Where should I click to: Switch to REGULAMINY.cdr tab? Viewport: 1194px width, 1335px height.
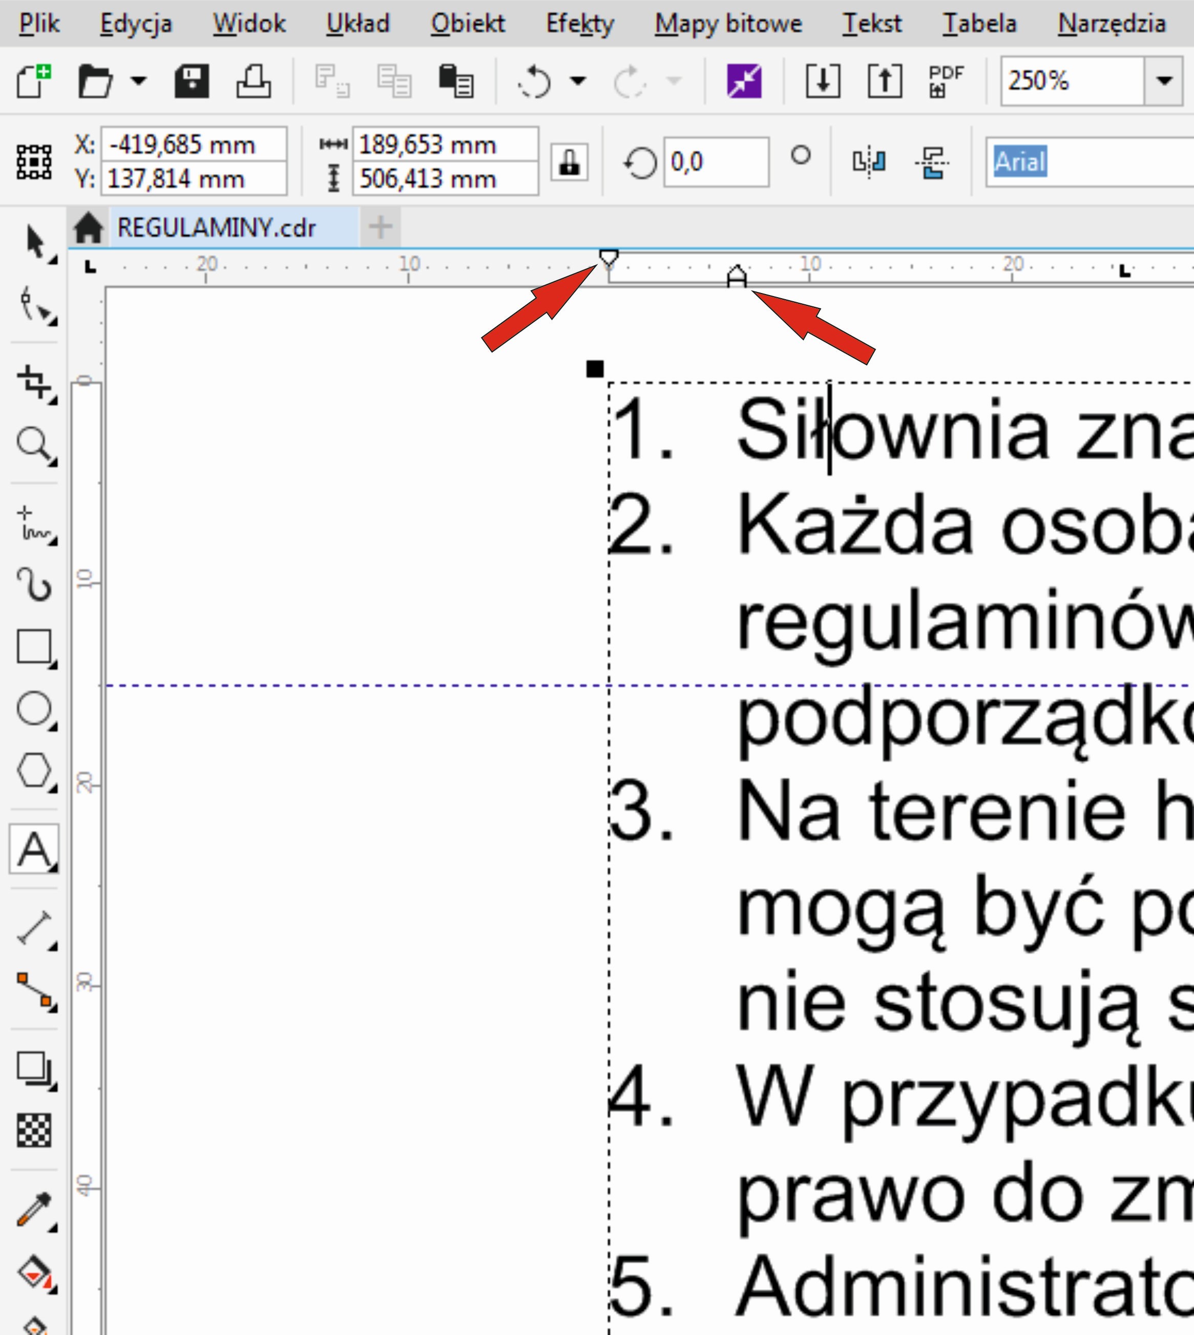pos(217,227)
